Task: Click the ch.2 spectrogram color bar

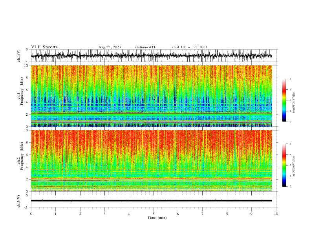Action: point(284,165)
